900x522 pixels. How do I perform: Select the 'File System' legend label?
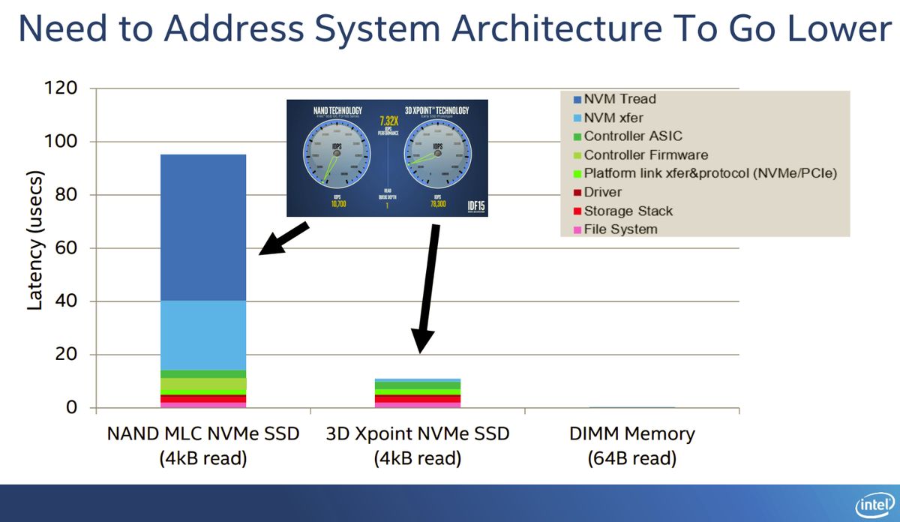[620, 229]
